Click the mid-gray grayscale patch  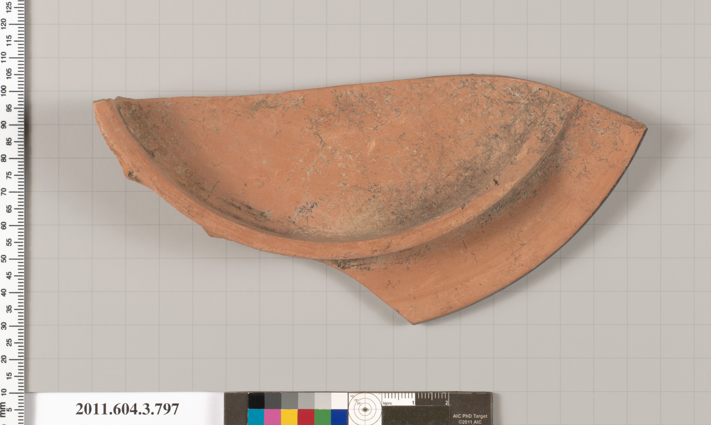coord(289,401)
